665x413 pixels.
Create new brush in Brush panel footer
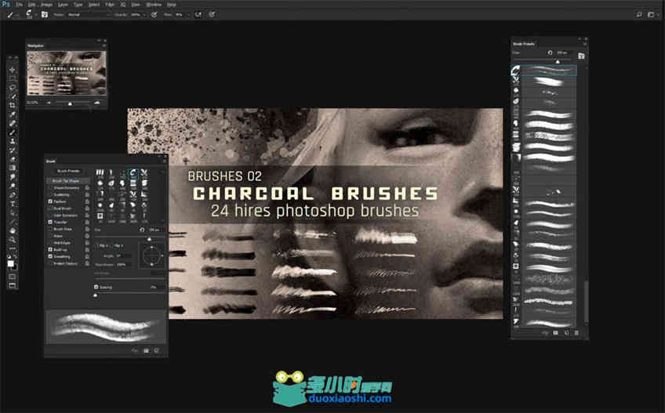[x=156, y=350]
